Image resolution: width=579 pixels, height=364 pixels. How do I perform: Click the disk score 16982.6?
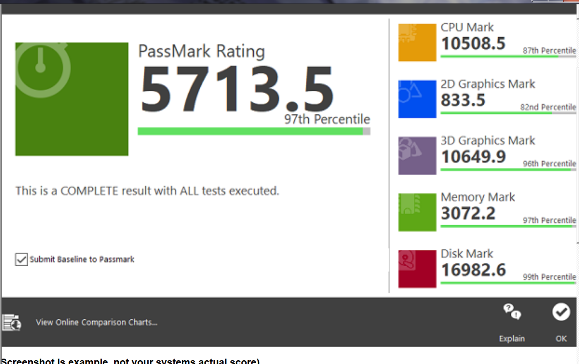coord(473,270)
